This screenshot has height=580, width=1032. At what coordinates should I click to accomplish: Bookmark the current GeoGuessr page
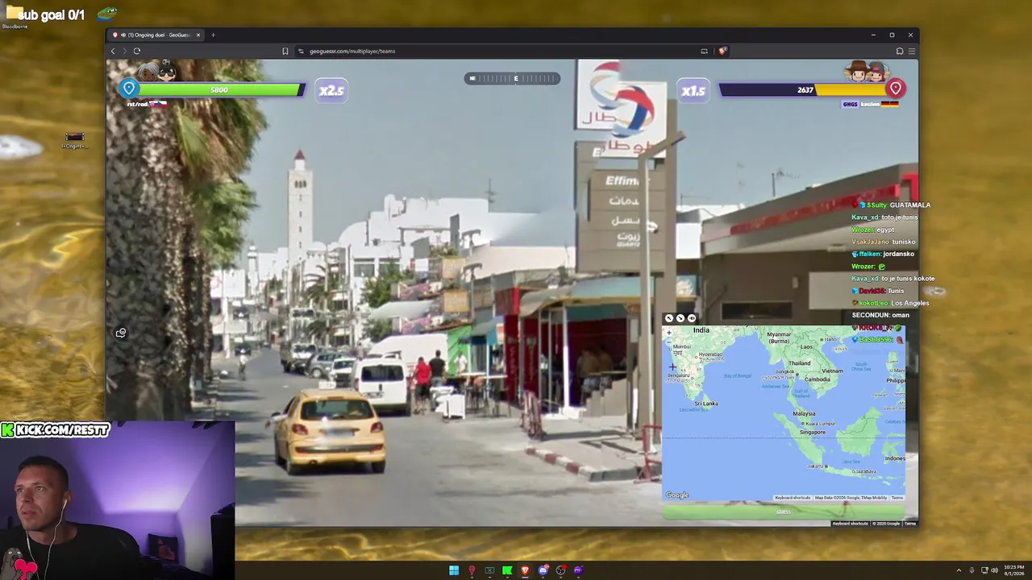pyautogui.click(x=285, y=51)
